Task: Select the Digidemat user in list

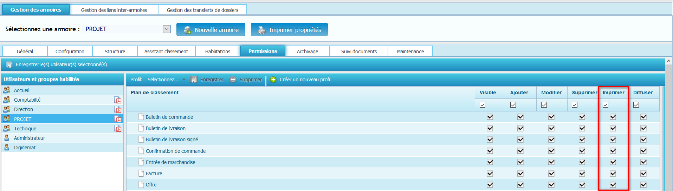Action: pyautogui.click(x=25, y=148)
